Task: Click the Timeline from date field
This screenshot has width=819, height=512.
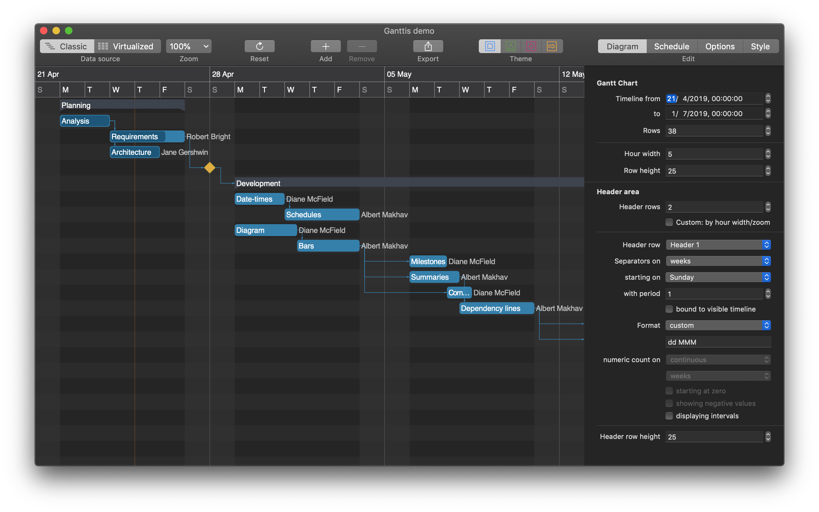Action: click(714, 99)
